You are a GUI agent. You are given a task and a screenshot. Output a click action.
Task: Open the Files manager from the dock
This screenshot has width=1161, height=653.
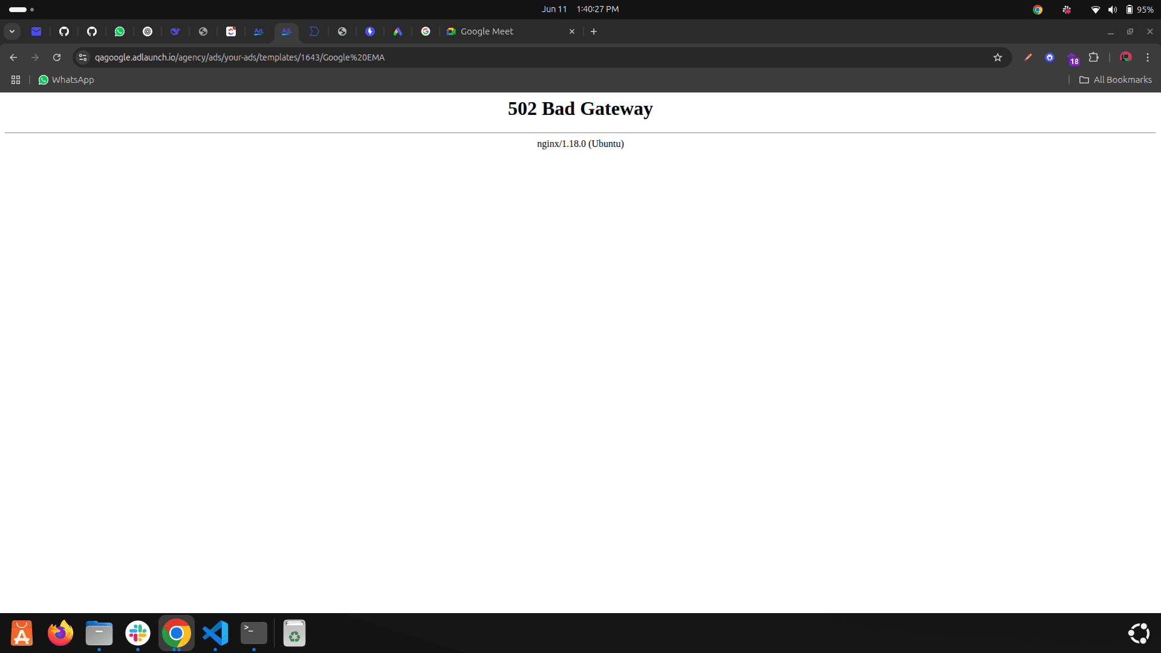(99, 633)
